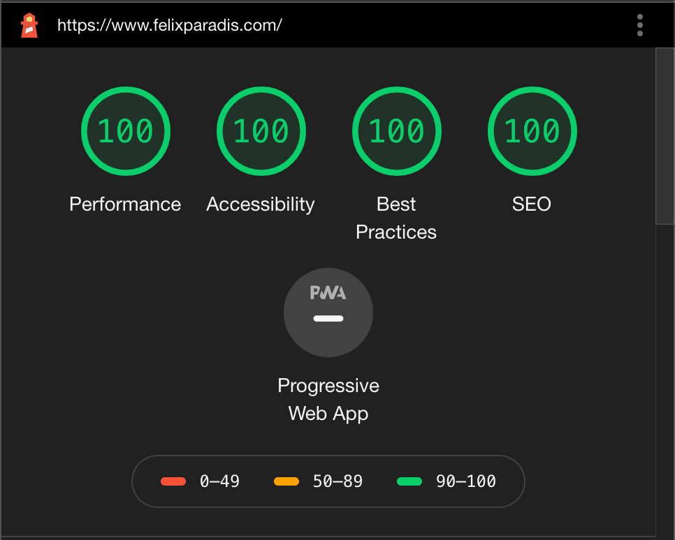Viewport: 675px width, 540px height.
Task: Click the SEO score gauge circle
Action: tap(532, 130)
